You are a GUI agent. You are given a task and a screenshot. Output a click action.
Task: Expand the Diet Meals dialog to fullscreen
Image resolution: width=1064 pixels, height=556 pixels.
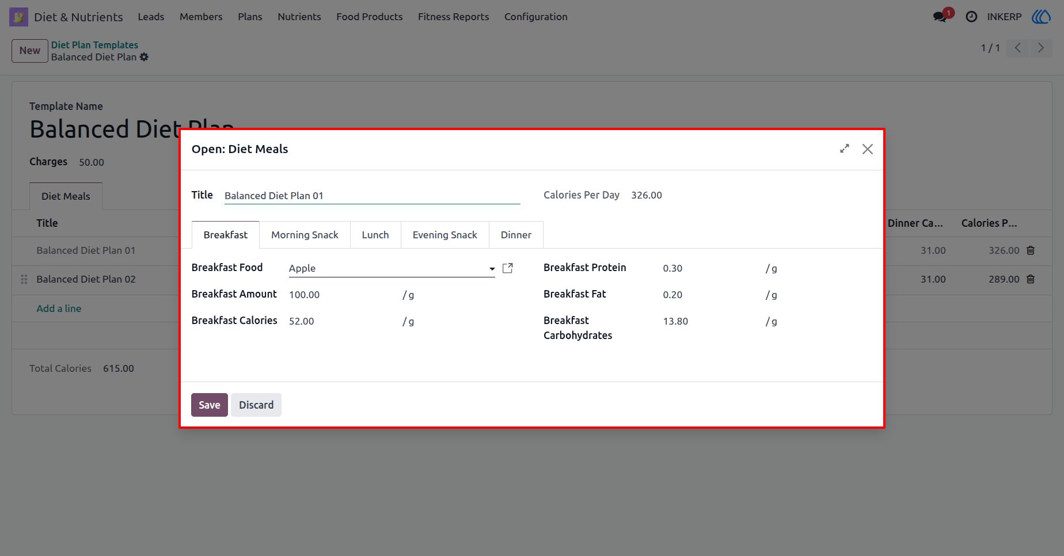[845, 148]
